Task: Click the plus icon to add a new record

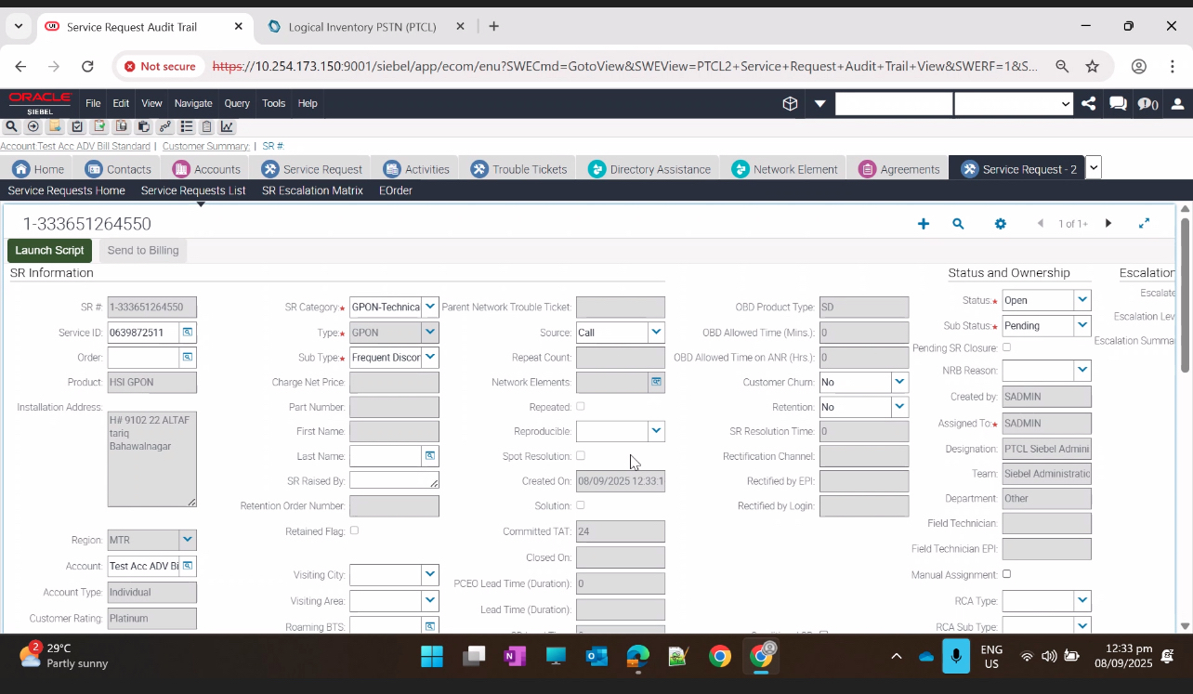Action: click(x=923, y=224)
